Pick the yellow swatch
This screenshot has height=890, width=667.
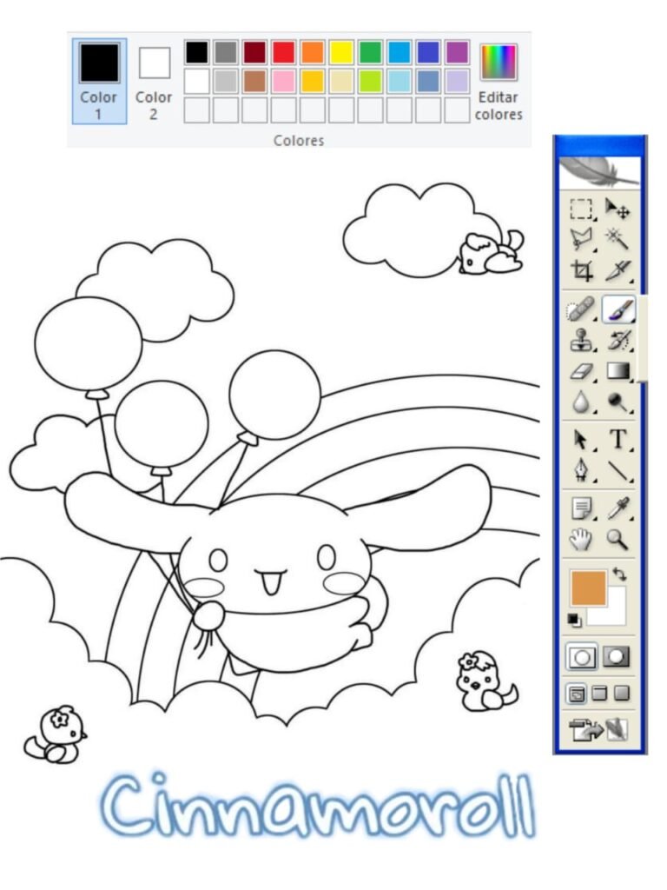point(341,52)
